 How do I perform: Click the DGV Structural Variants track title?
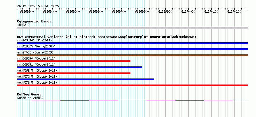pyautogui.click(x=107, y=37)
